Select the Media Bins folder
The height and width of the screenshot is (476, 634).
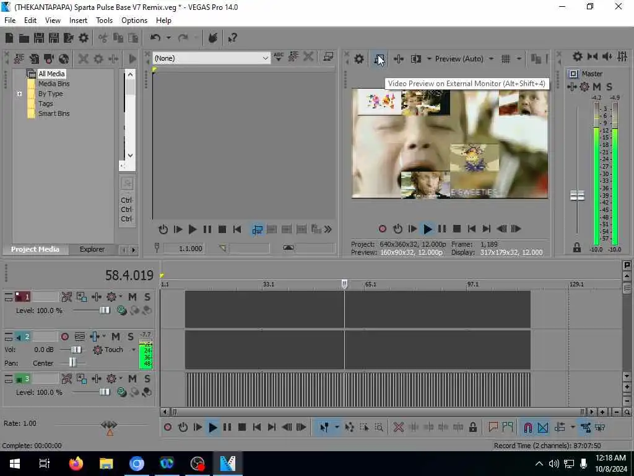pos(54,84)
